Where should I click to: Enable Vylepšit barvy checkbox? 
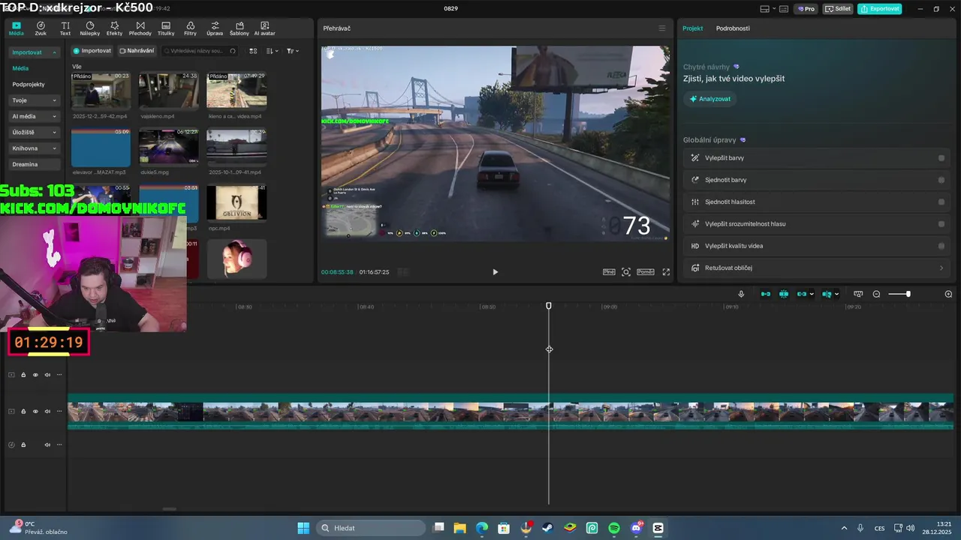(x=941, y=158)
